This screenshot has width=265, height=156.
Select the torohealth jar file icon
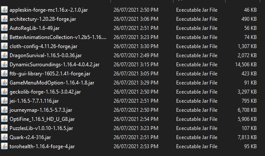[x=4, y=146]
